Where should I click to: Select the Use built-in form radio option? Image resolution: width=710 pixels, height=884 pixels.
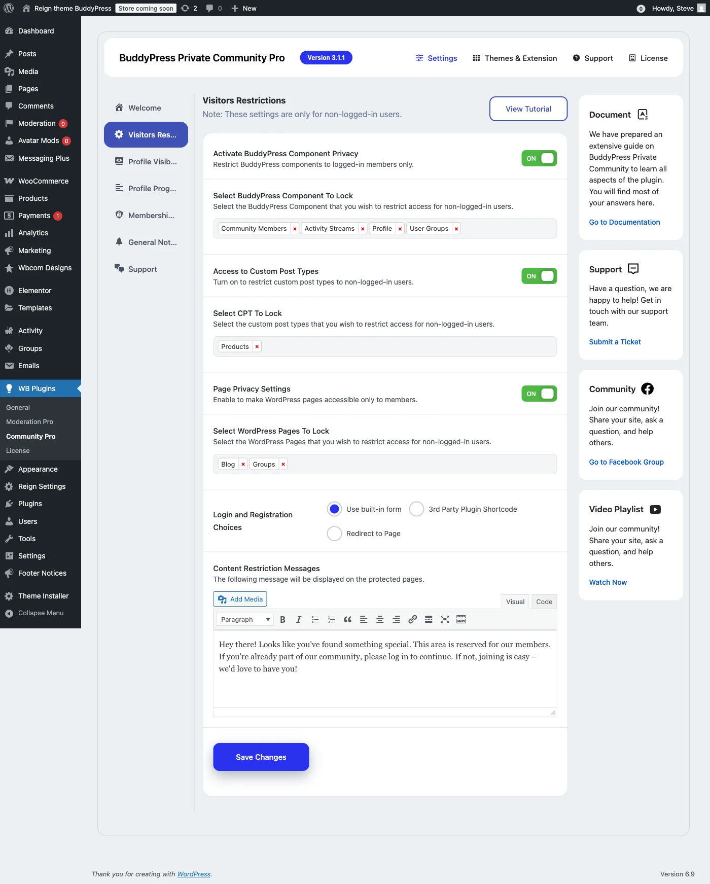pos(334,509)
